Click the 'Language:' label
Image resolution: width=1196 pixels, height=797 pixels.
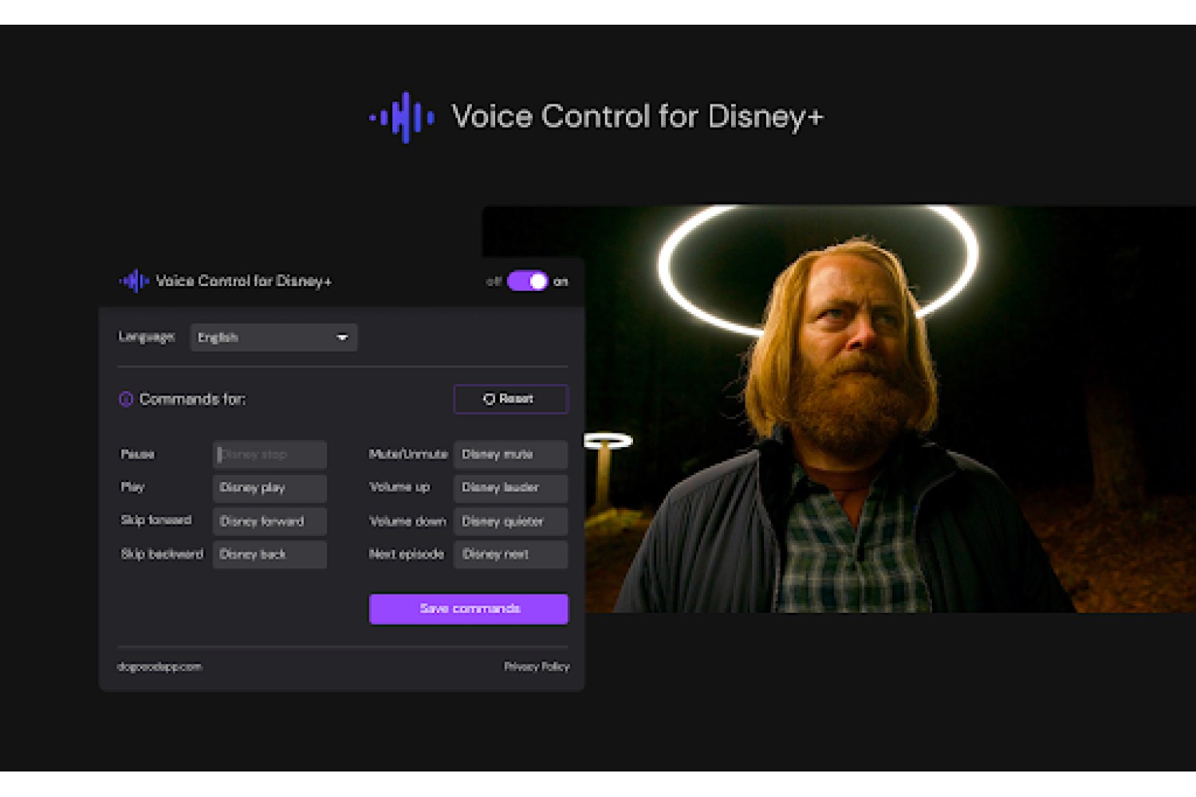[x=147, y=337]
